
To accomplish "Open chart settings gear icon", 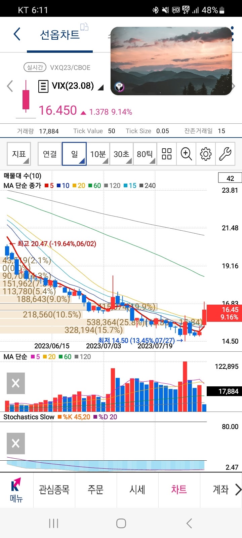I will click(x=205, y=154).
